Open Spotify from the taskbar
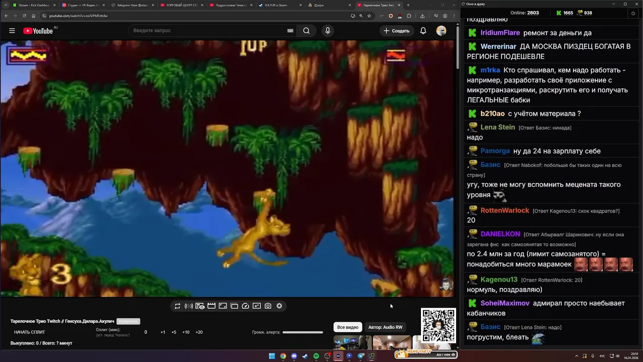 (316, 356)
